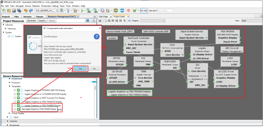Click the Read Device Memory upload icon
The image size is (263, 127).
[x=96, y=10]
